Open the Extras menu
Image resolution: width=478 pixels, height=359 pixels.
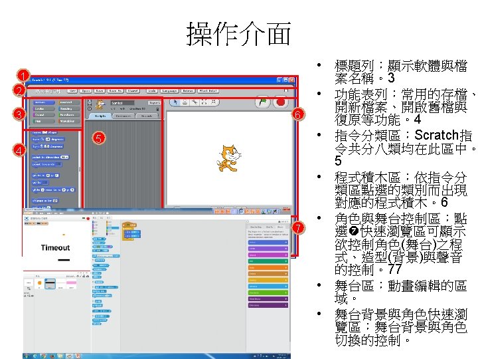(x=188, y=91)
